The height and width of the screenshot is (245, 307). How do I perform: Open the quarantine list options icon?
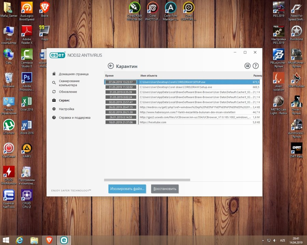[x=248, y=66]
